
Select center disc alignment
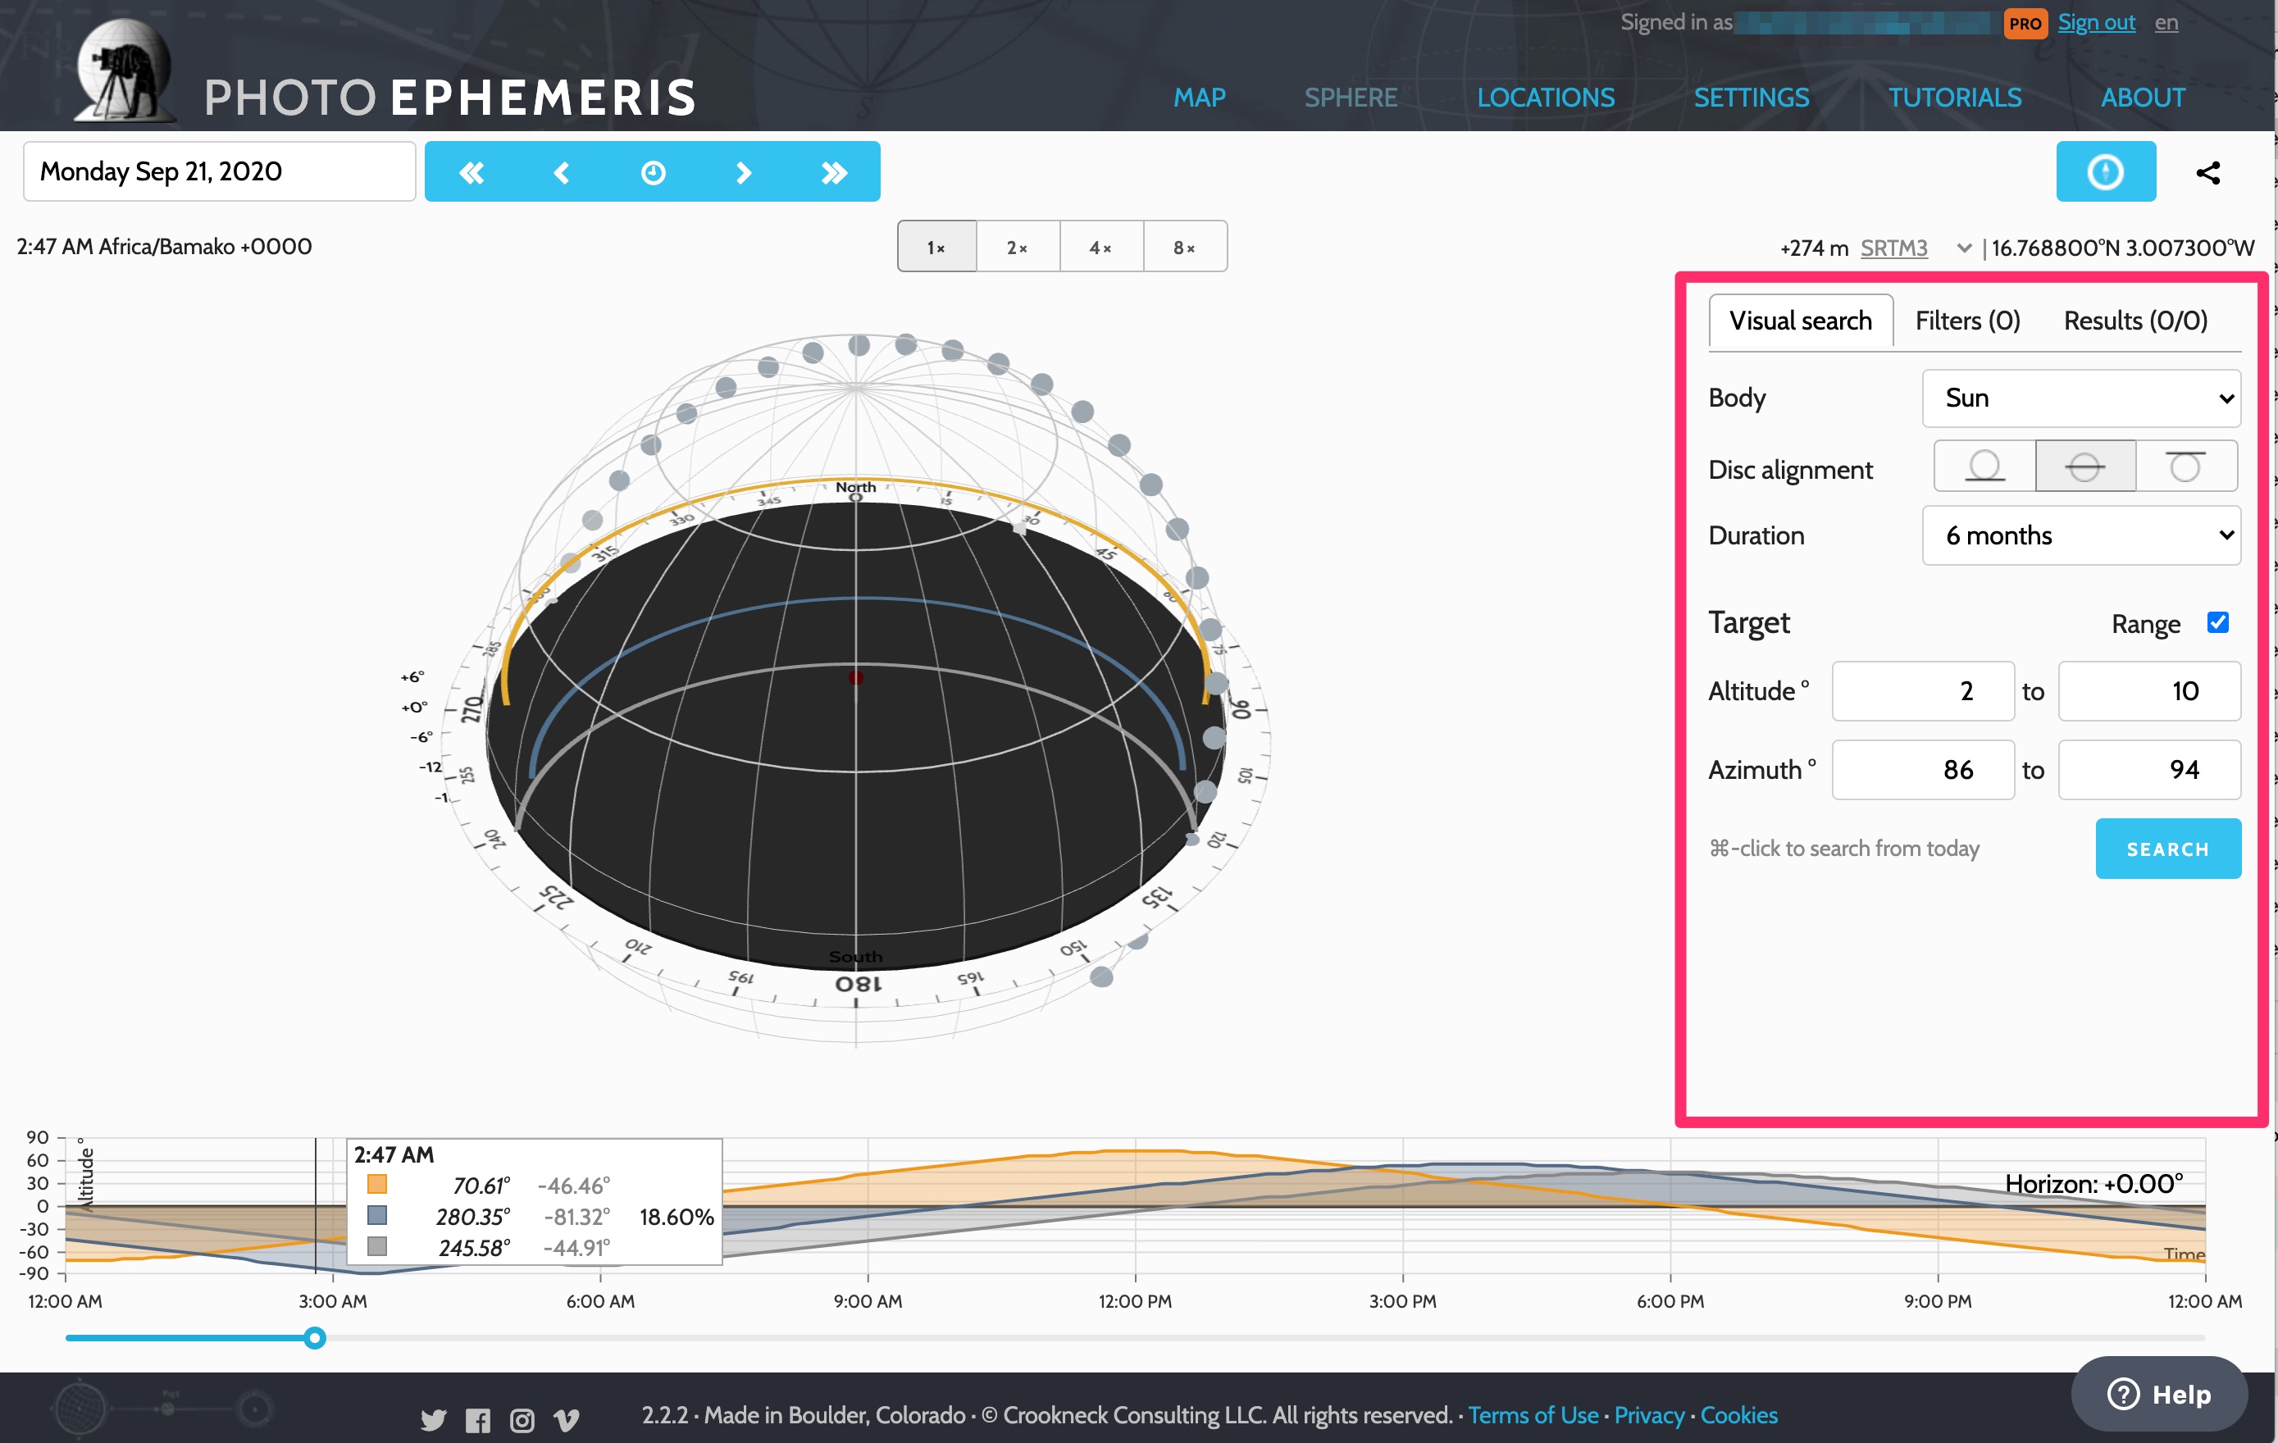pyautogui.click(x=2085, y=465)
